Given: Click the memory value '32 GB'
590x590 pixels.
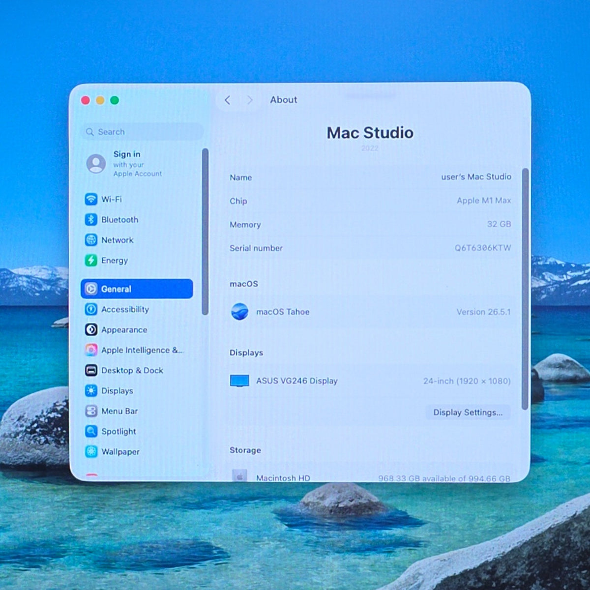Looking at the screenshot, I should [499, 224].
